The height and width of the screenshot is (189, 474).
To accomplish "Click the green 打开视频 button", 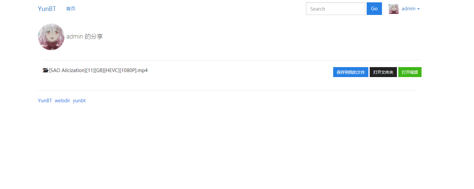I will (x=410, y=72).
